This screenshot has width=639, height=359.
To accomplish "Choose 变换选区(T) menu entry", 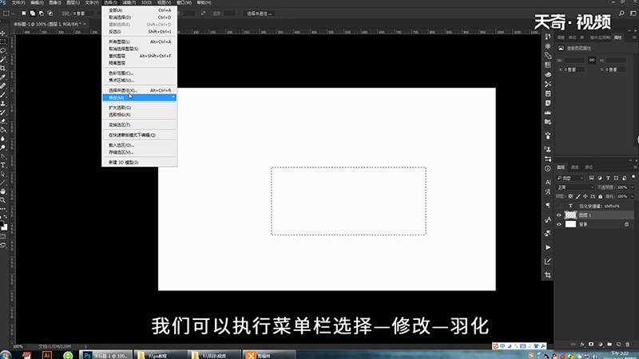I will [139, 125].
